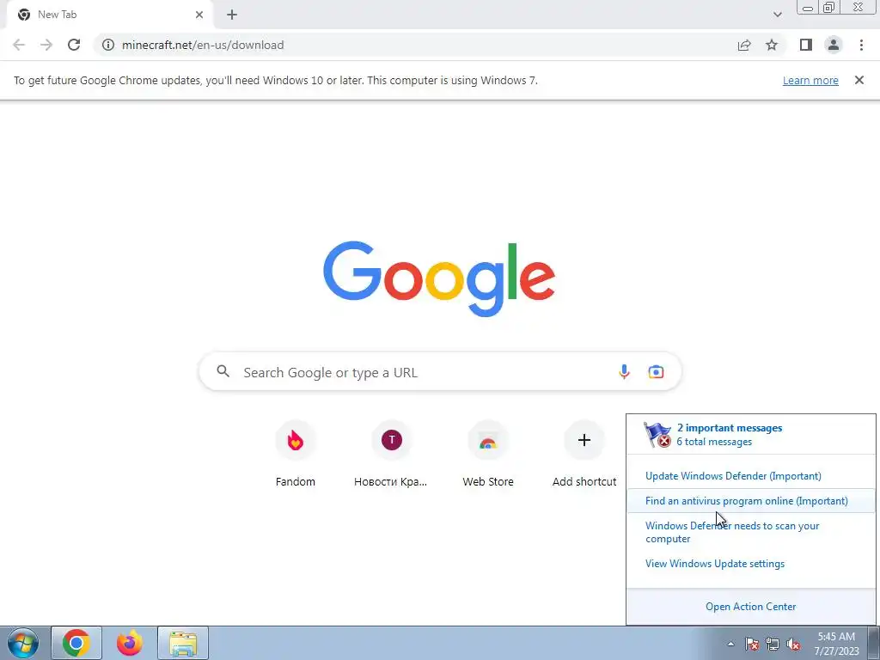The width and height of the screenshot is (880, 660).
Task: Reload the page with the refresh icon
Action: [x=74, y=45]
